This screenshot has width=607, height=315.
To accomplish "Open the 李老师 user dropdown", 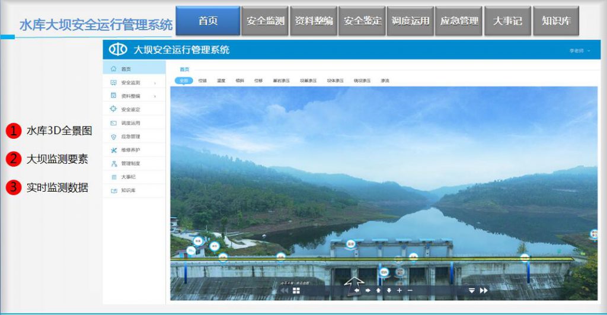I will tap(580, 51).
